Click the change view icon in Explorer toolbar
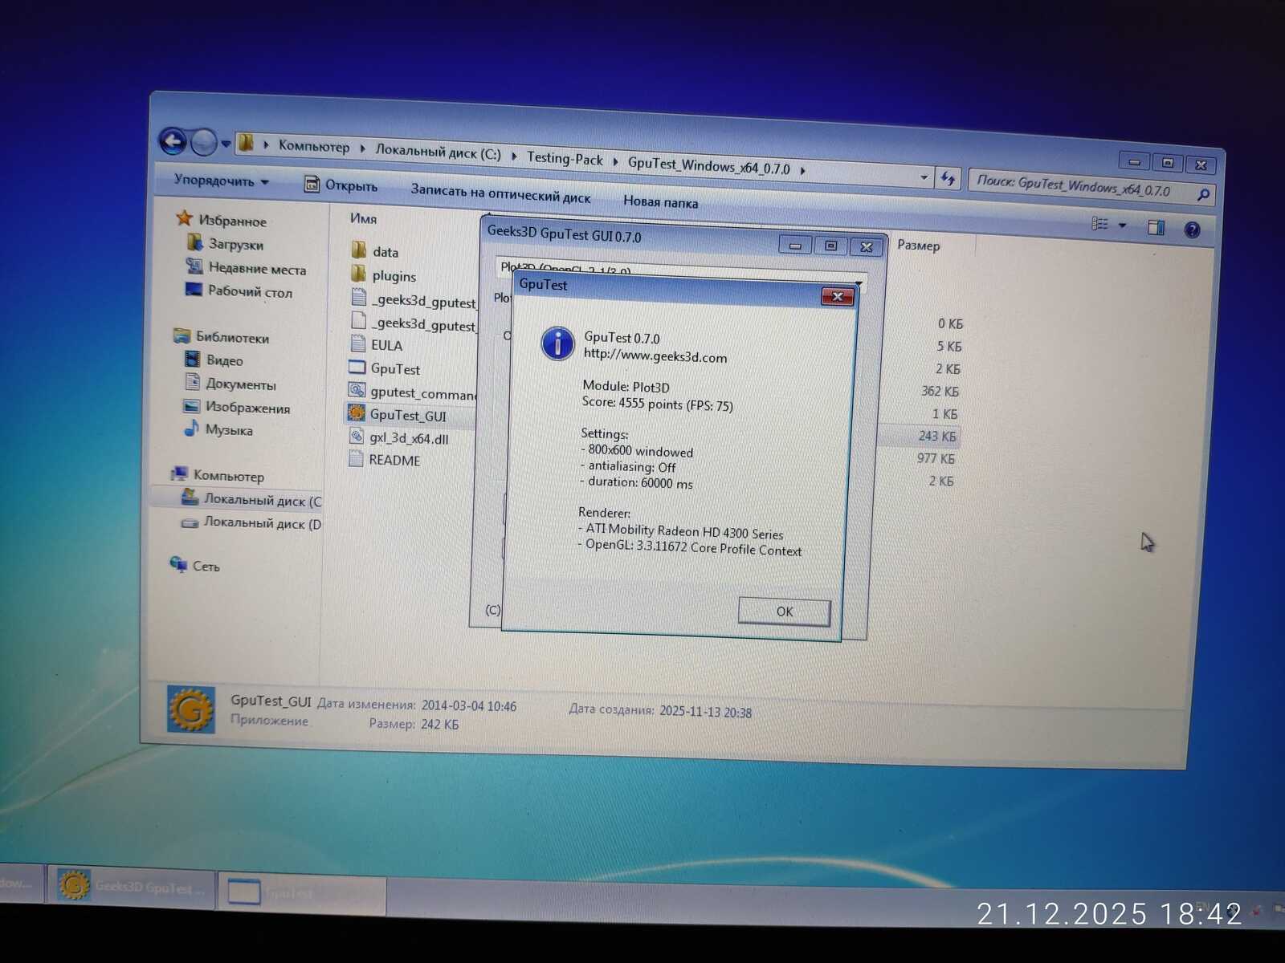The width and height of the screenshot is (1285, 963). [x=1100, y=224]
